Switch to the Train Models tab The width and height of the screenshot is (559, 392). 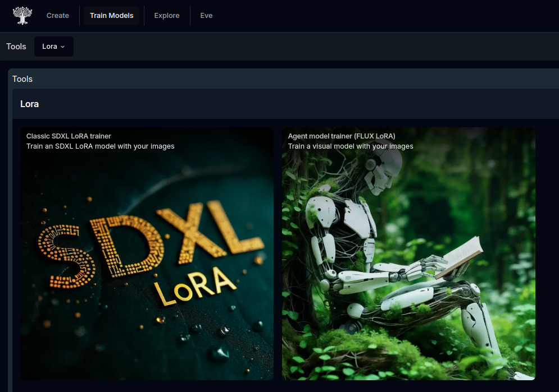(112, 16)
